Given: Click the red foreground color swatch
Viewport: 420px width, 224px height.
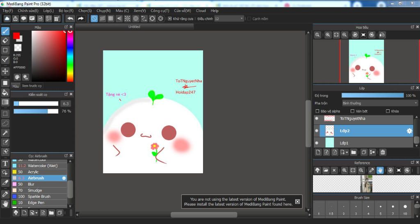Looking at the screenshot, I should [16, 35].
